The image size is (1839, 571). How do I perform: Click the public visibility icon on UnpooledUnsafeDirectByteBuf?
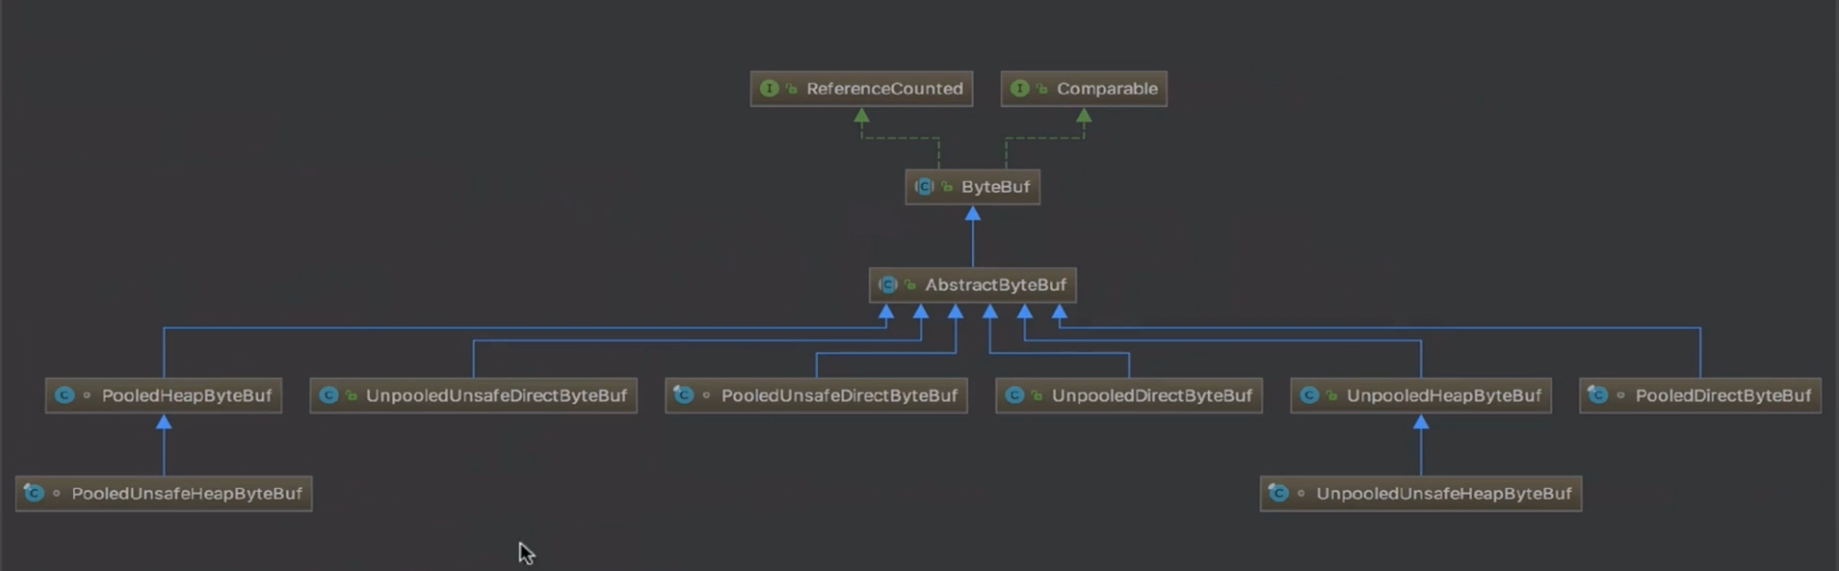click(x=350, y=395)
